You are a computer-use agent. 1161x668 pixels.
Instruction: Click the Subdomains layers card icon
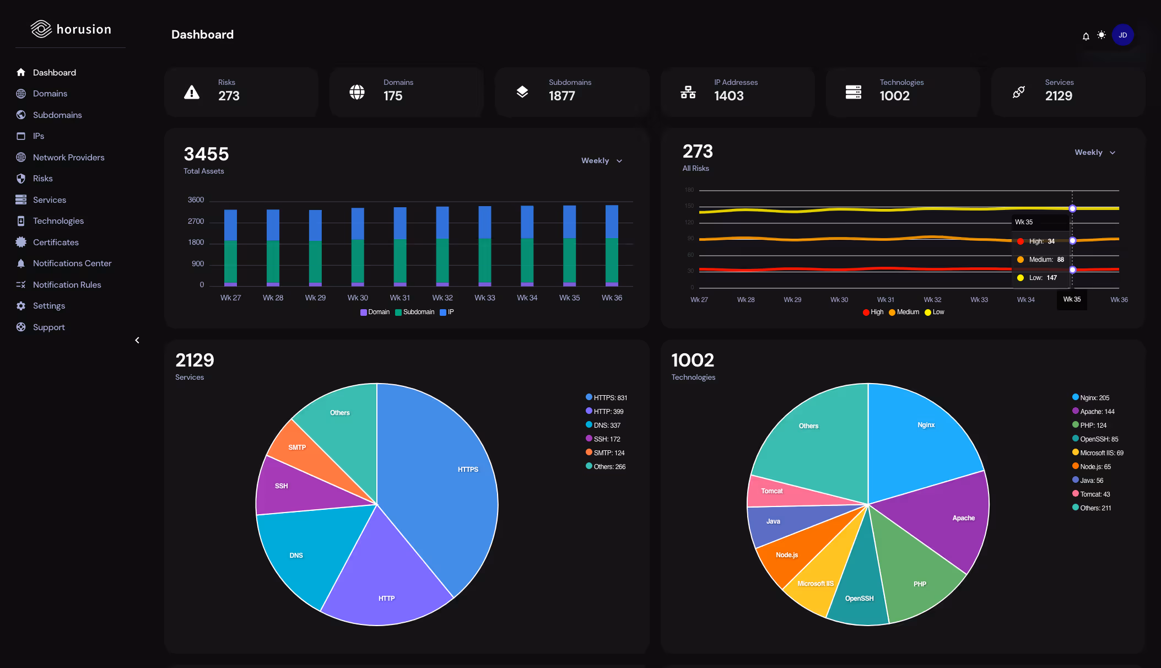[x=522, y=92]
